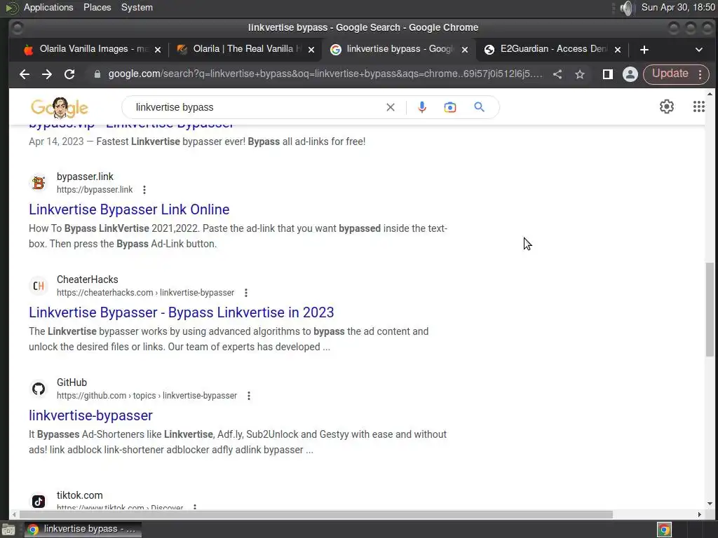Close the Olarila The Real Vanilla tab
718x538 pixels.
point(311,50)
